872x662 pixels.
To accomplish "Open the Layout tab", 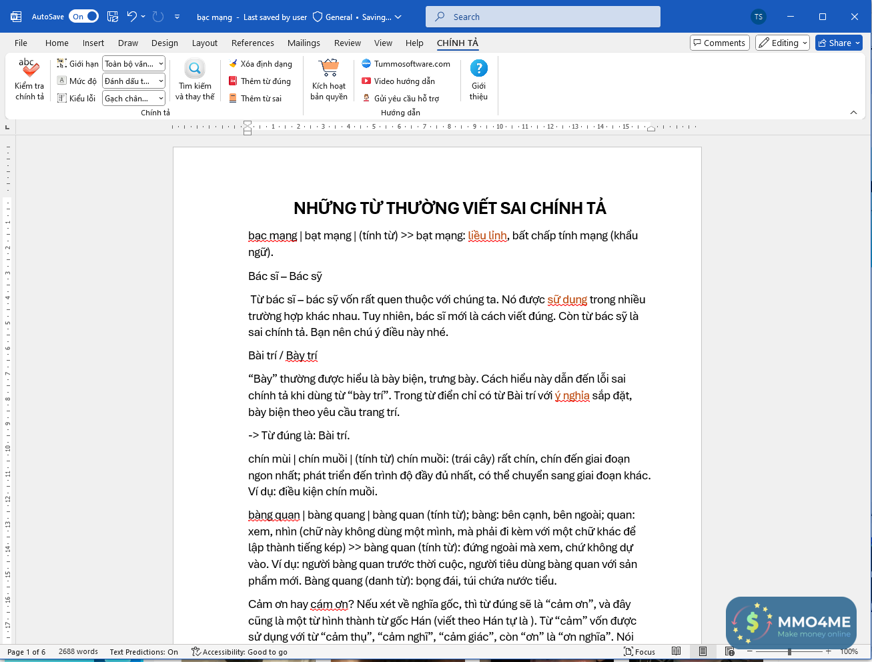I will pyautogui.click(x=205, y=43).
